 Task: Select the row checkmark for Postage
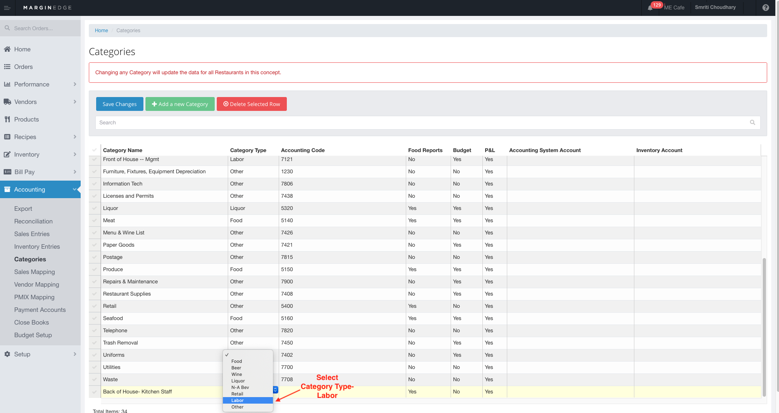coord(95,257)
